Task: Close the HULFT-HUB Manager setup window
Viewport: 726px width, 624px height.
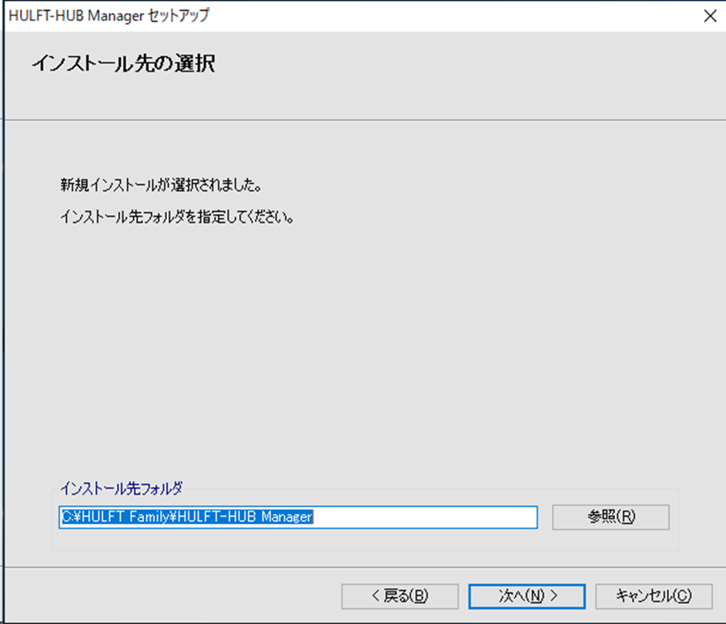Action: coord(710,16)
